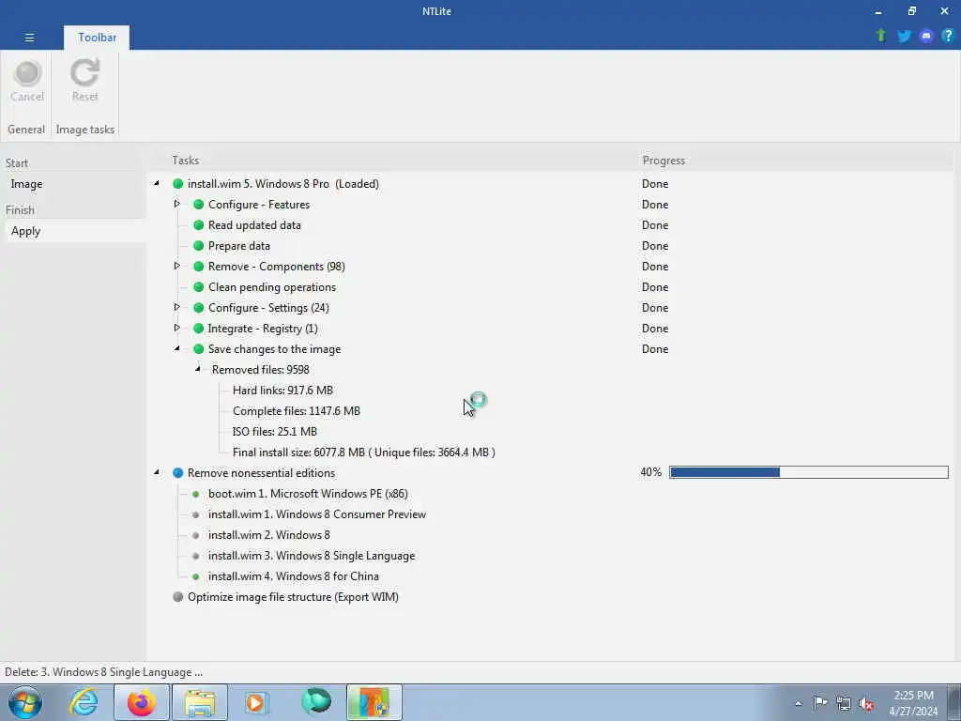Image resolution: width=961 pixels, height=721 pixels.
Task: Click the blue Help question mark icon
Action: 948,36
